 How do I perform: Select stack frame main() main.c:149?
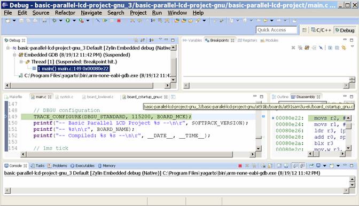pos(73,69)
